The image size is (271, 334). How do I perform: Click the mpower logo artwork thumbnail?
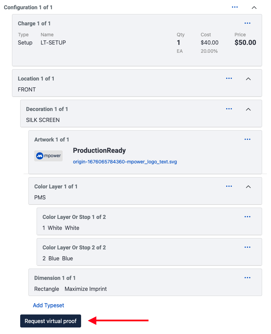point(48,156)
